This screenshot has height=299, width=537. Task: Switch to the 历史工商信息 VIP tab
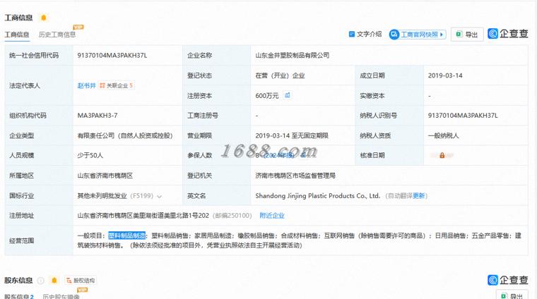57,35
